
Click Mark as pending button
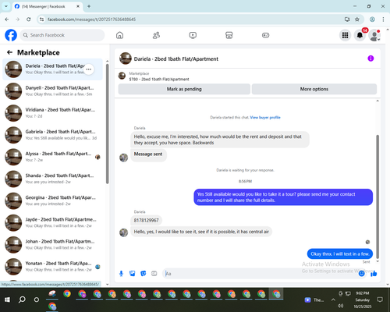(184, 89)
